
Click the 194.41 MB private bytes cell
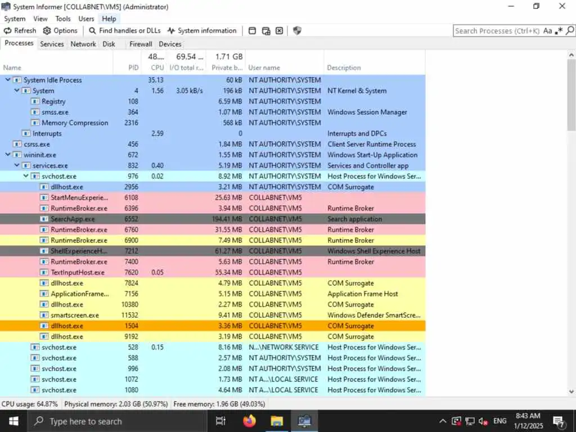[227, 219]
